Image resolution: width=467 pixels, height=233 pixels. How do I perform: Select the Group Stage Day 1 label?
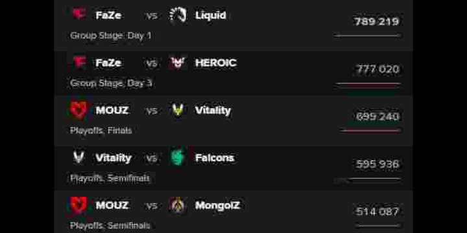111,36
